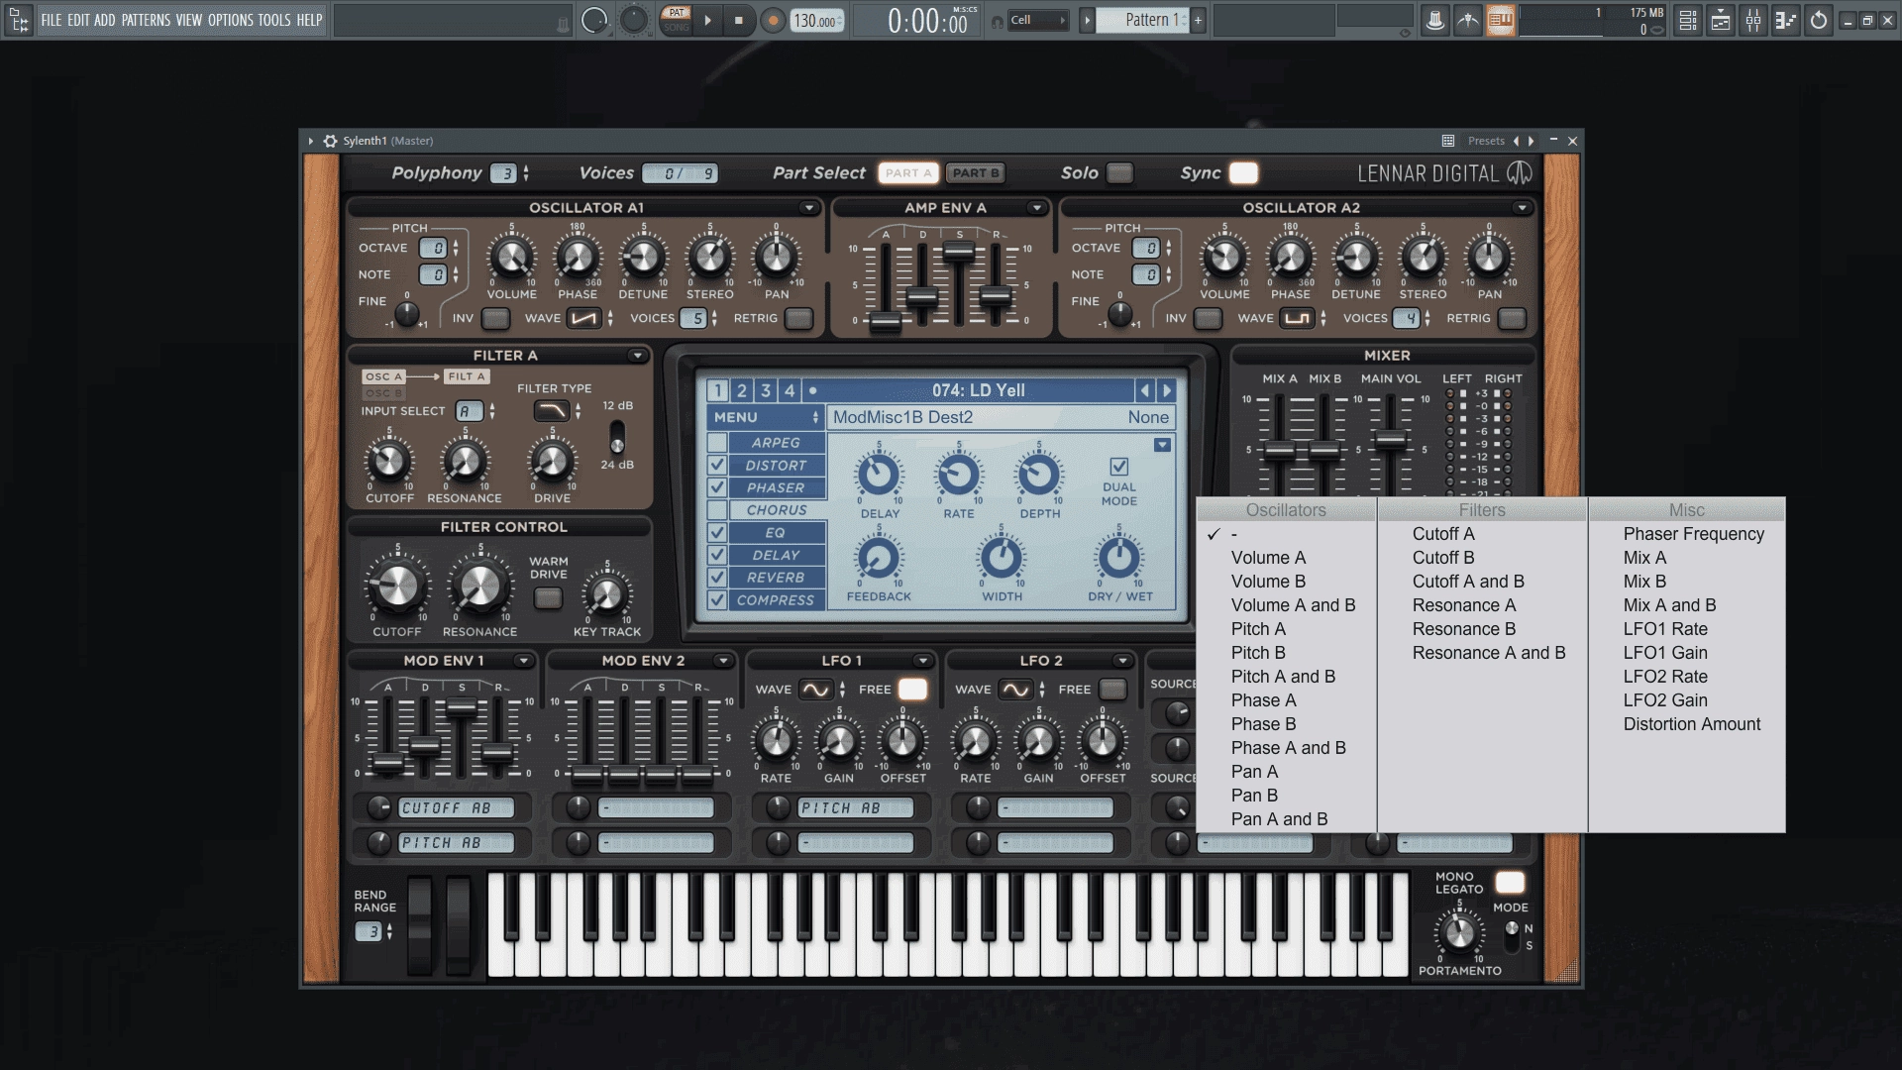1902x1070 pixels.
Task: Click the master pitch knob in FL toolbar
Action: click(633, 20)
